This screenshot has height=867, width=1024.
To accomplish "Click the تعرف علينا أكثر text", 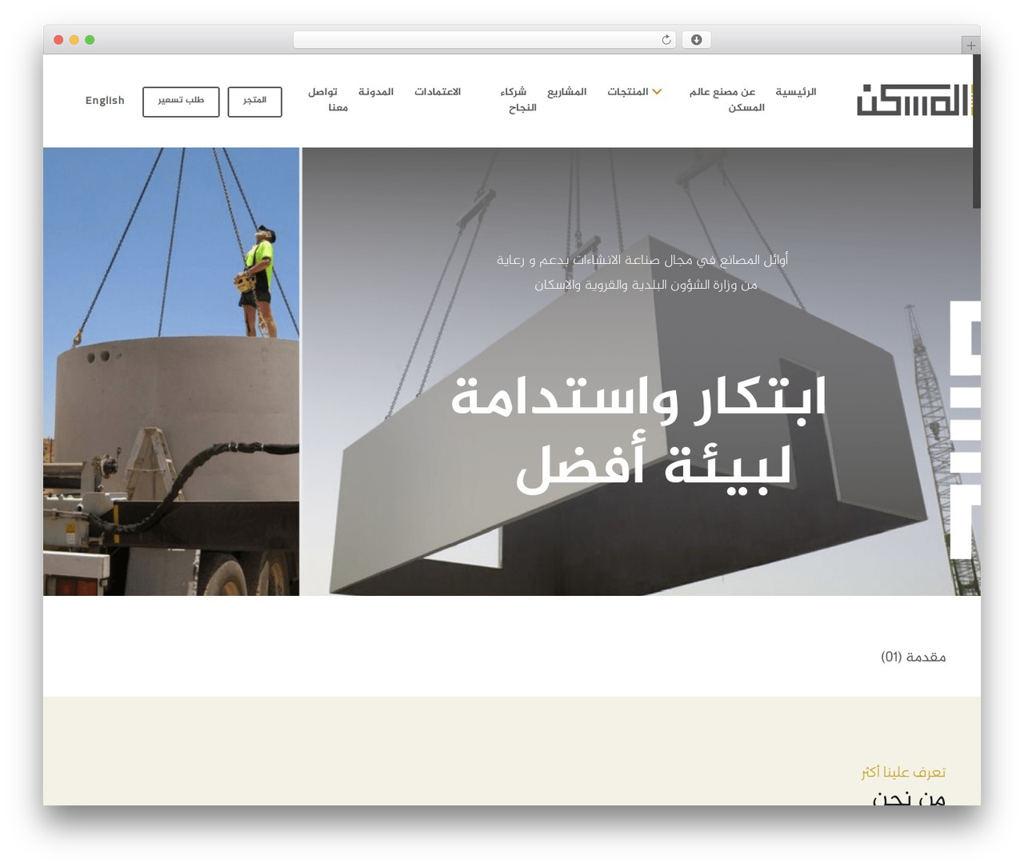I will pyautogui.click(x=903, y=772).
